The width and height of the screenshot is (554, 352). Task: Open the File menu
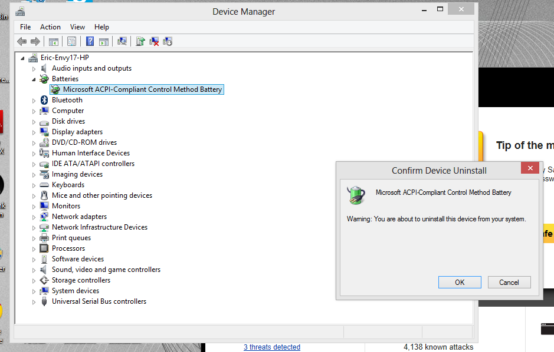pyautogui.click(x=25, y=27)
